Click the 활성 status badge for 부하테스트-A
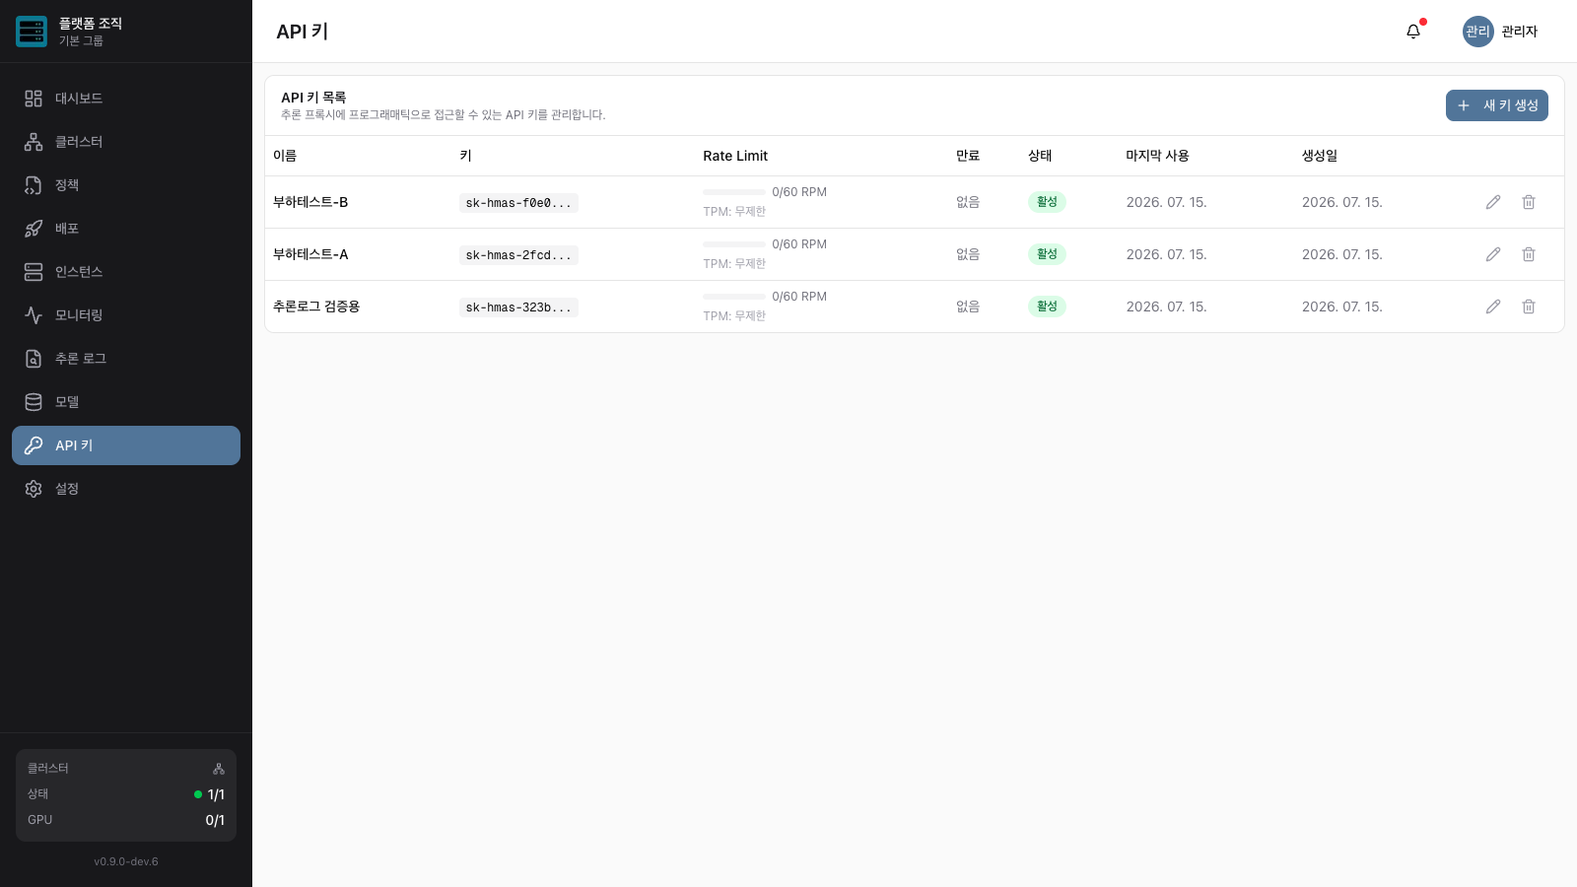Image resolution: width=1577 pixels, height=887 pixels. [x=1047, y=254]
